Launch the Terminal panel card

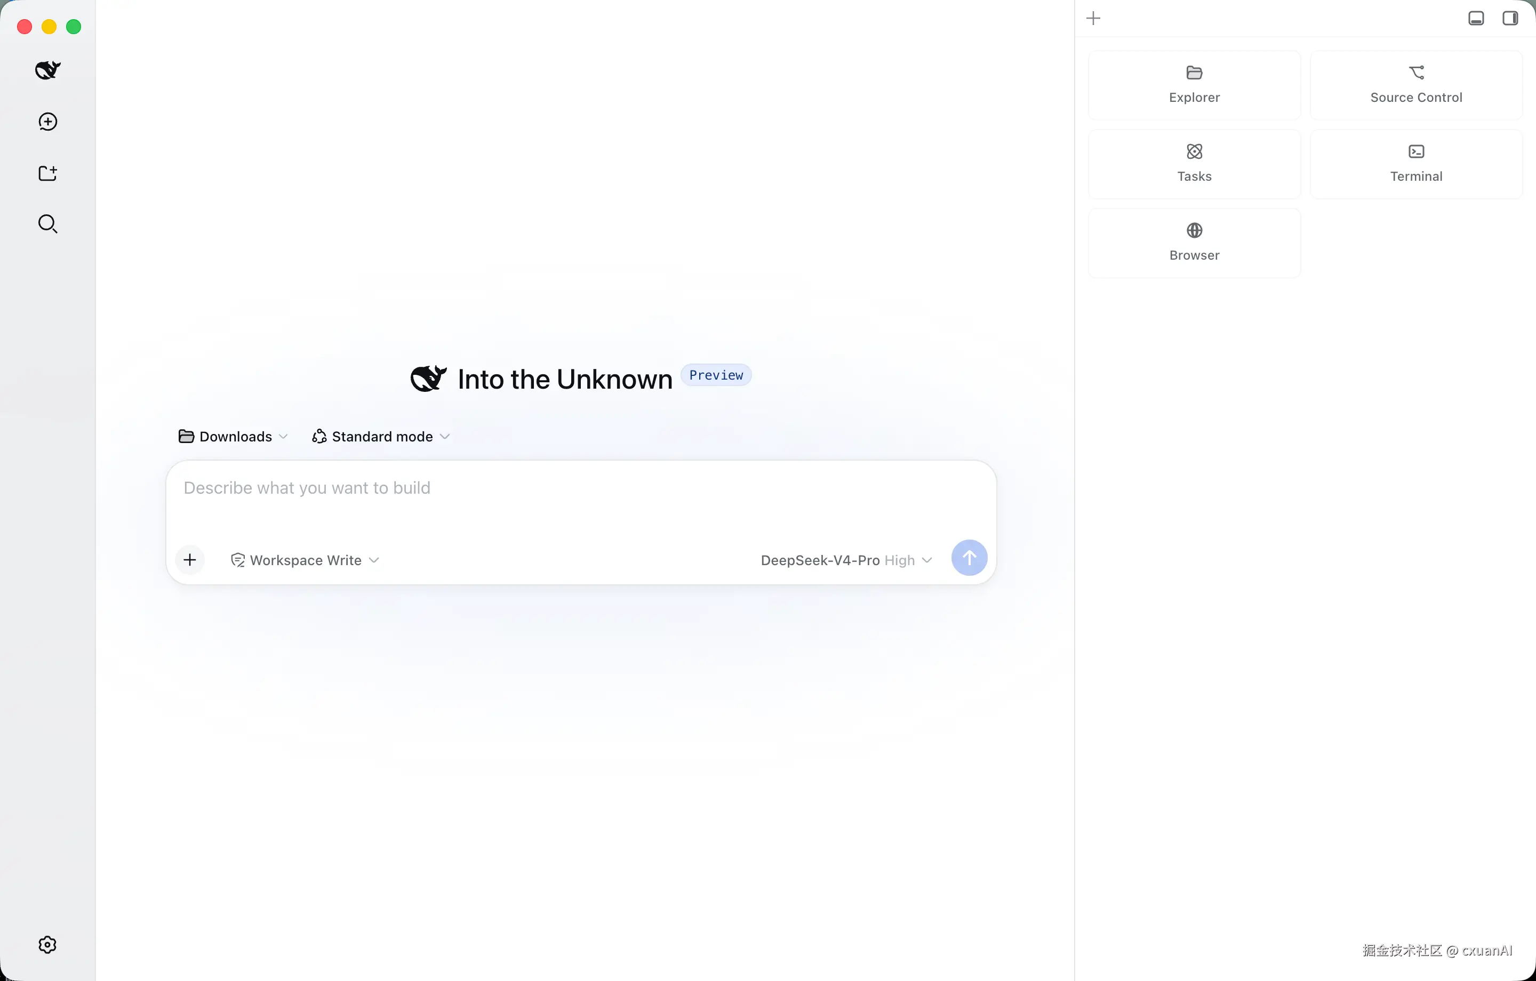point(1416,165)
